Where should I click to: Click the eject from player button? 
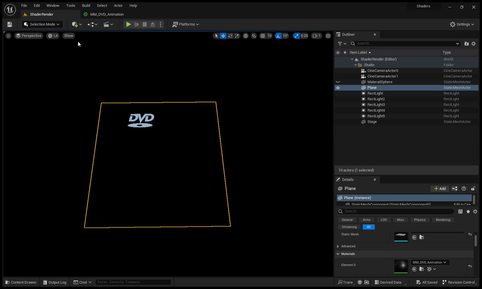pos(152,24)
